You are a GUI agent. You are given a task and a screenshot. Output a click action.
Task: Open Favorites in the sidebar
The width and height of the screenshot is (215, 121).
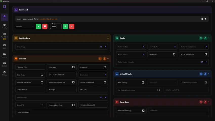(4, 26)
